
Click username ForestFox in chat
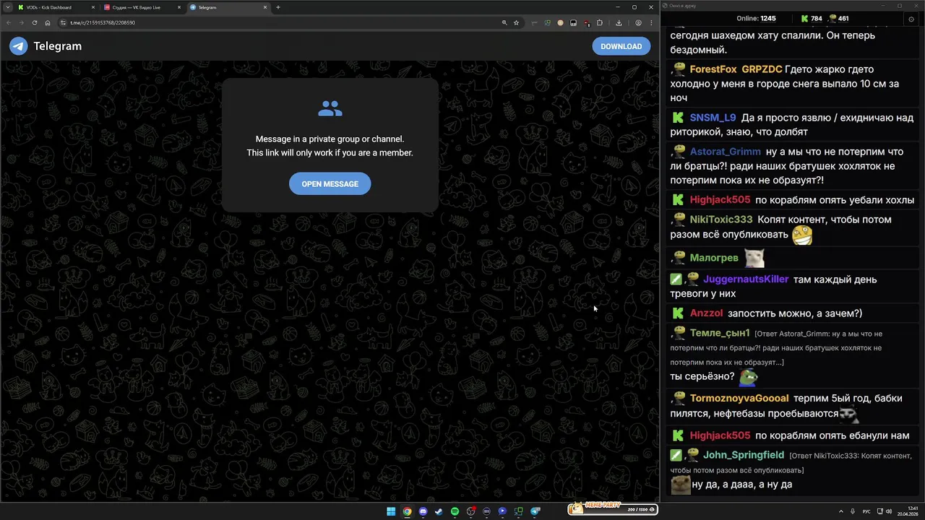[x=713, y=69]
